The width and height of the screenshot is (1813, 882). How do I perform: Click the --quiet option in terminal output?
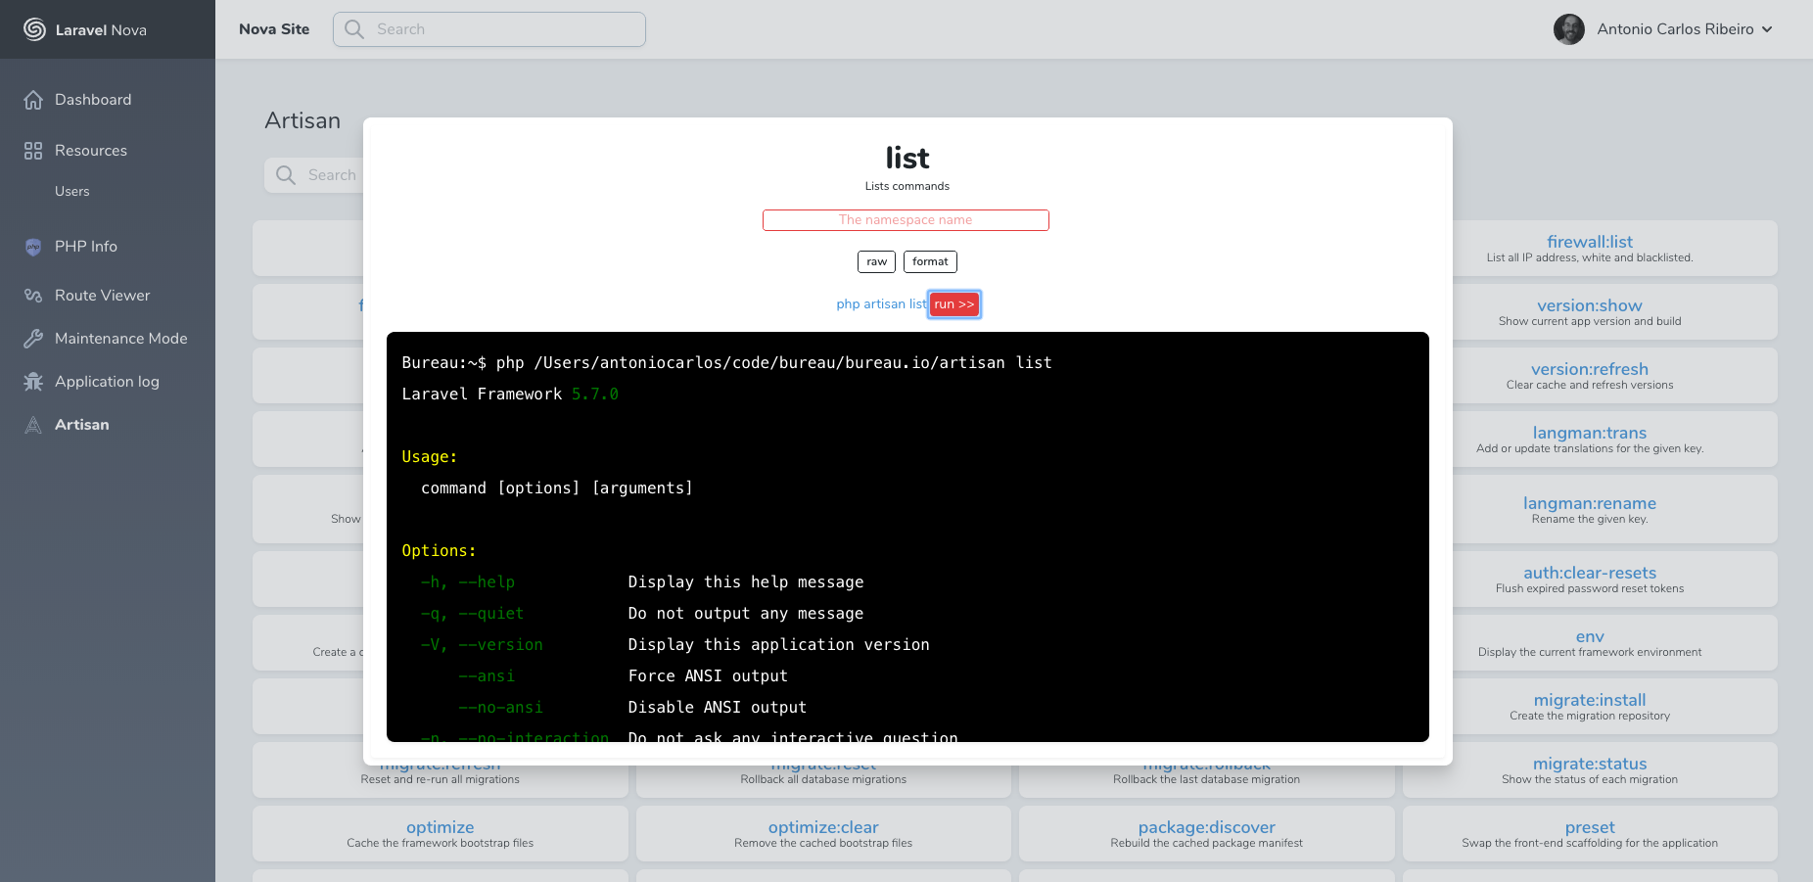coord(491,613)
